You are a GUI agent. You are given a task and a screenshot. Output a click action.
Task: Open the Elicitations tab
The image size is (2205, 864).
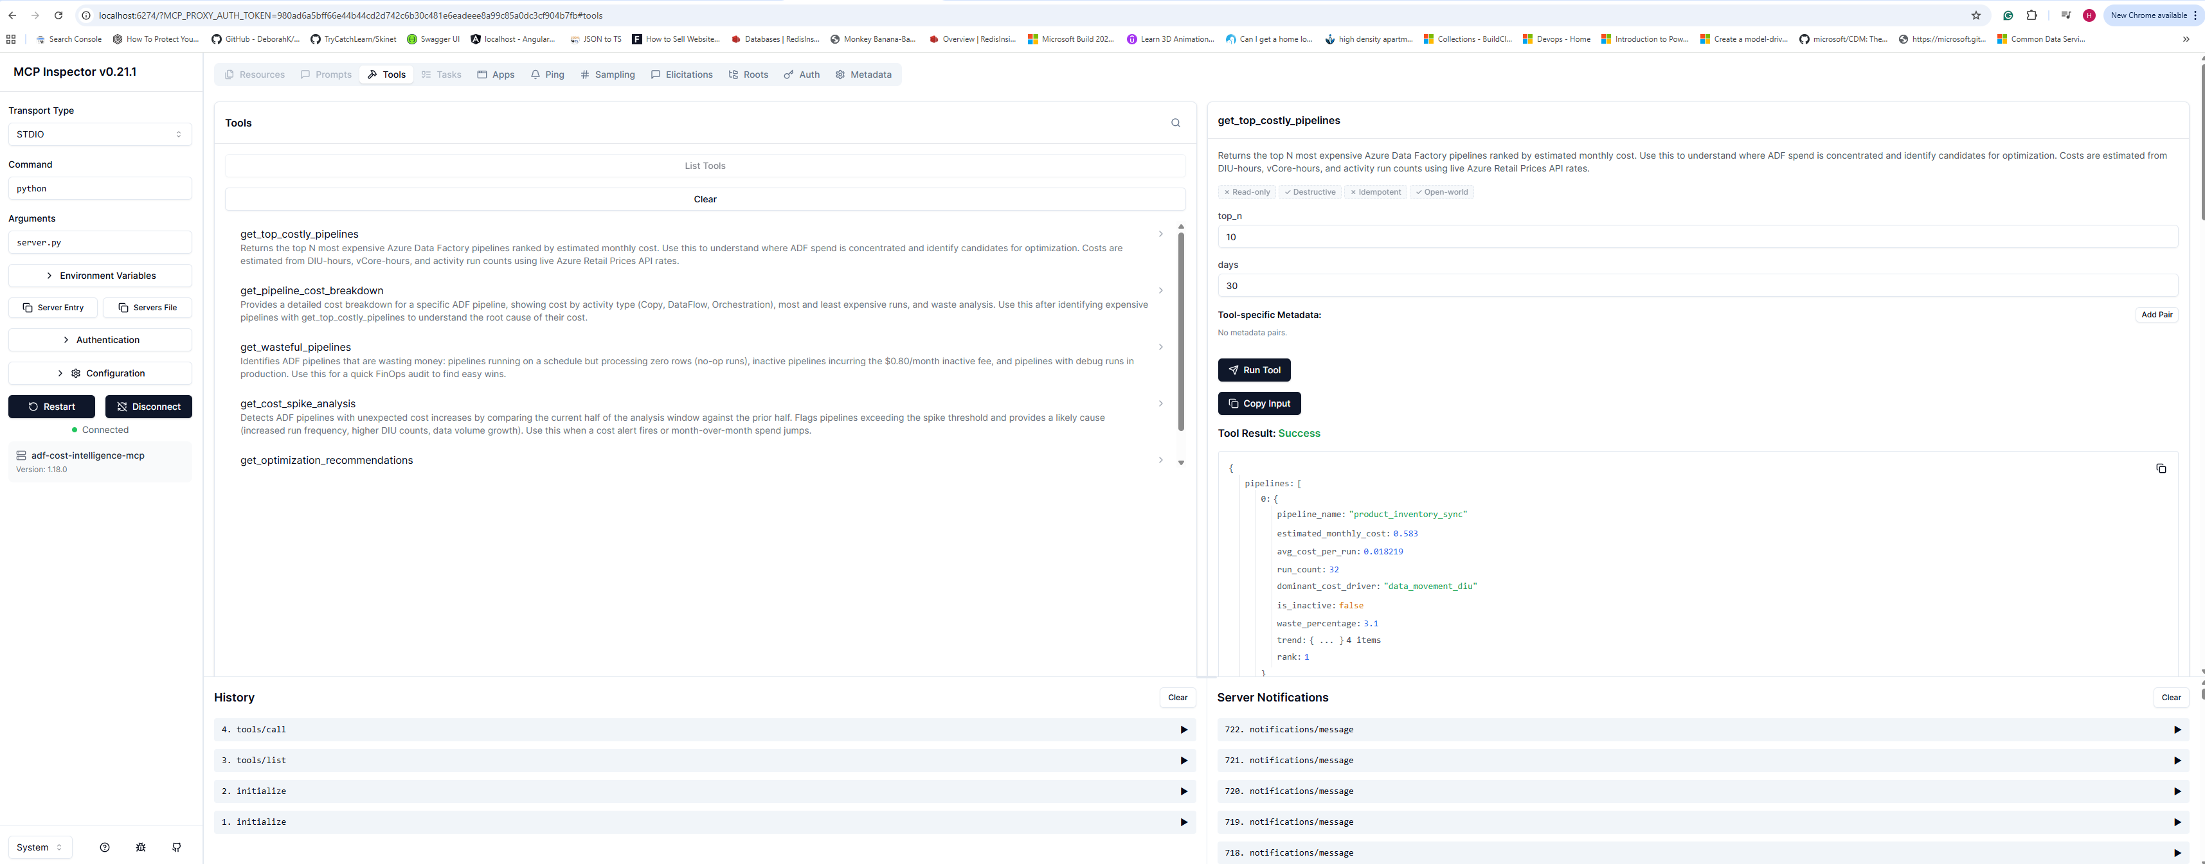pyautogui.click(x=681, y=75)
